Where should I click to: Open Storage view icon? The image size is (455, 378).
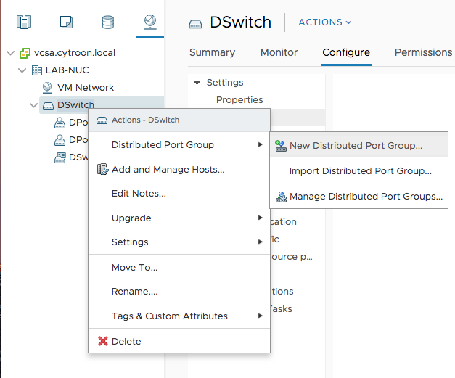click(108, 22)
